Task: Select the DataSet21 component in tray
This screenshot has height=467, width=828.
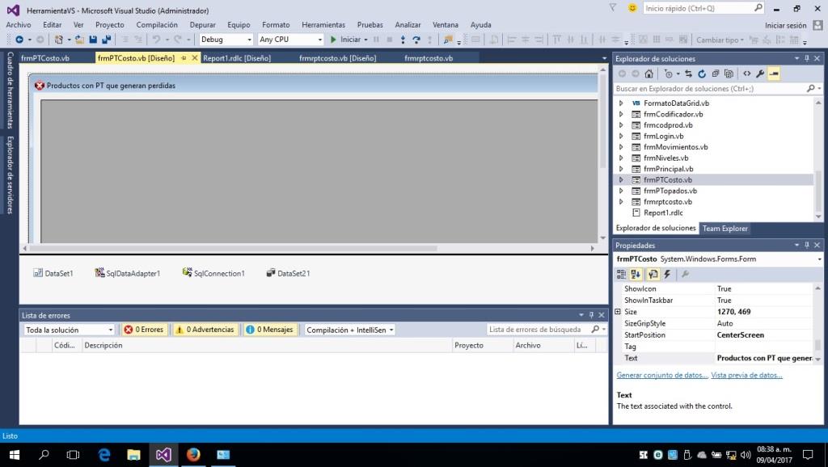Action: pos(289,273)
